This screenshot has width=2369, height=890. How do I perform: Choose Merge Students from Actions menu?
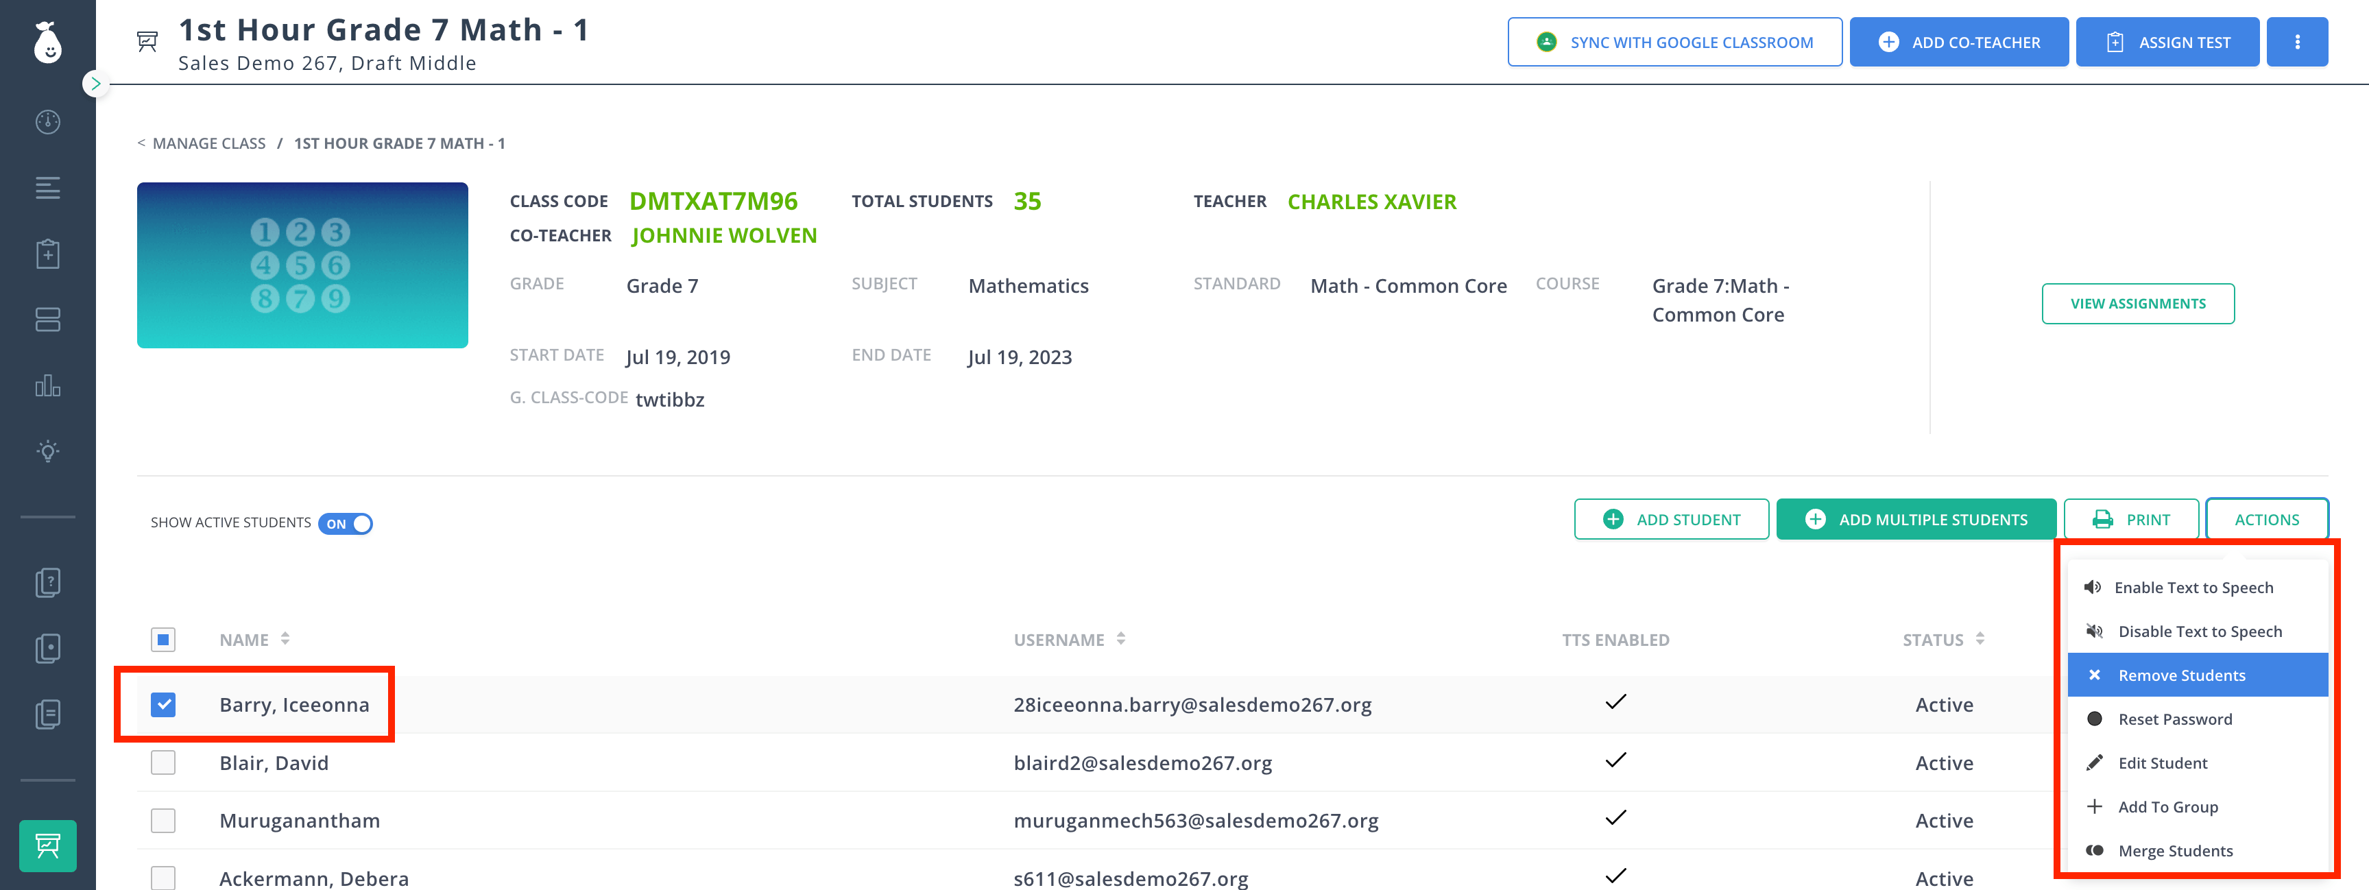point(2198,850)
